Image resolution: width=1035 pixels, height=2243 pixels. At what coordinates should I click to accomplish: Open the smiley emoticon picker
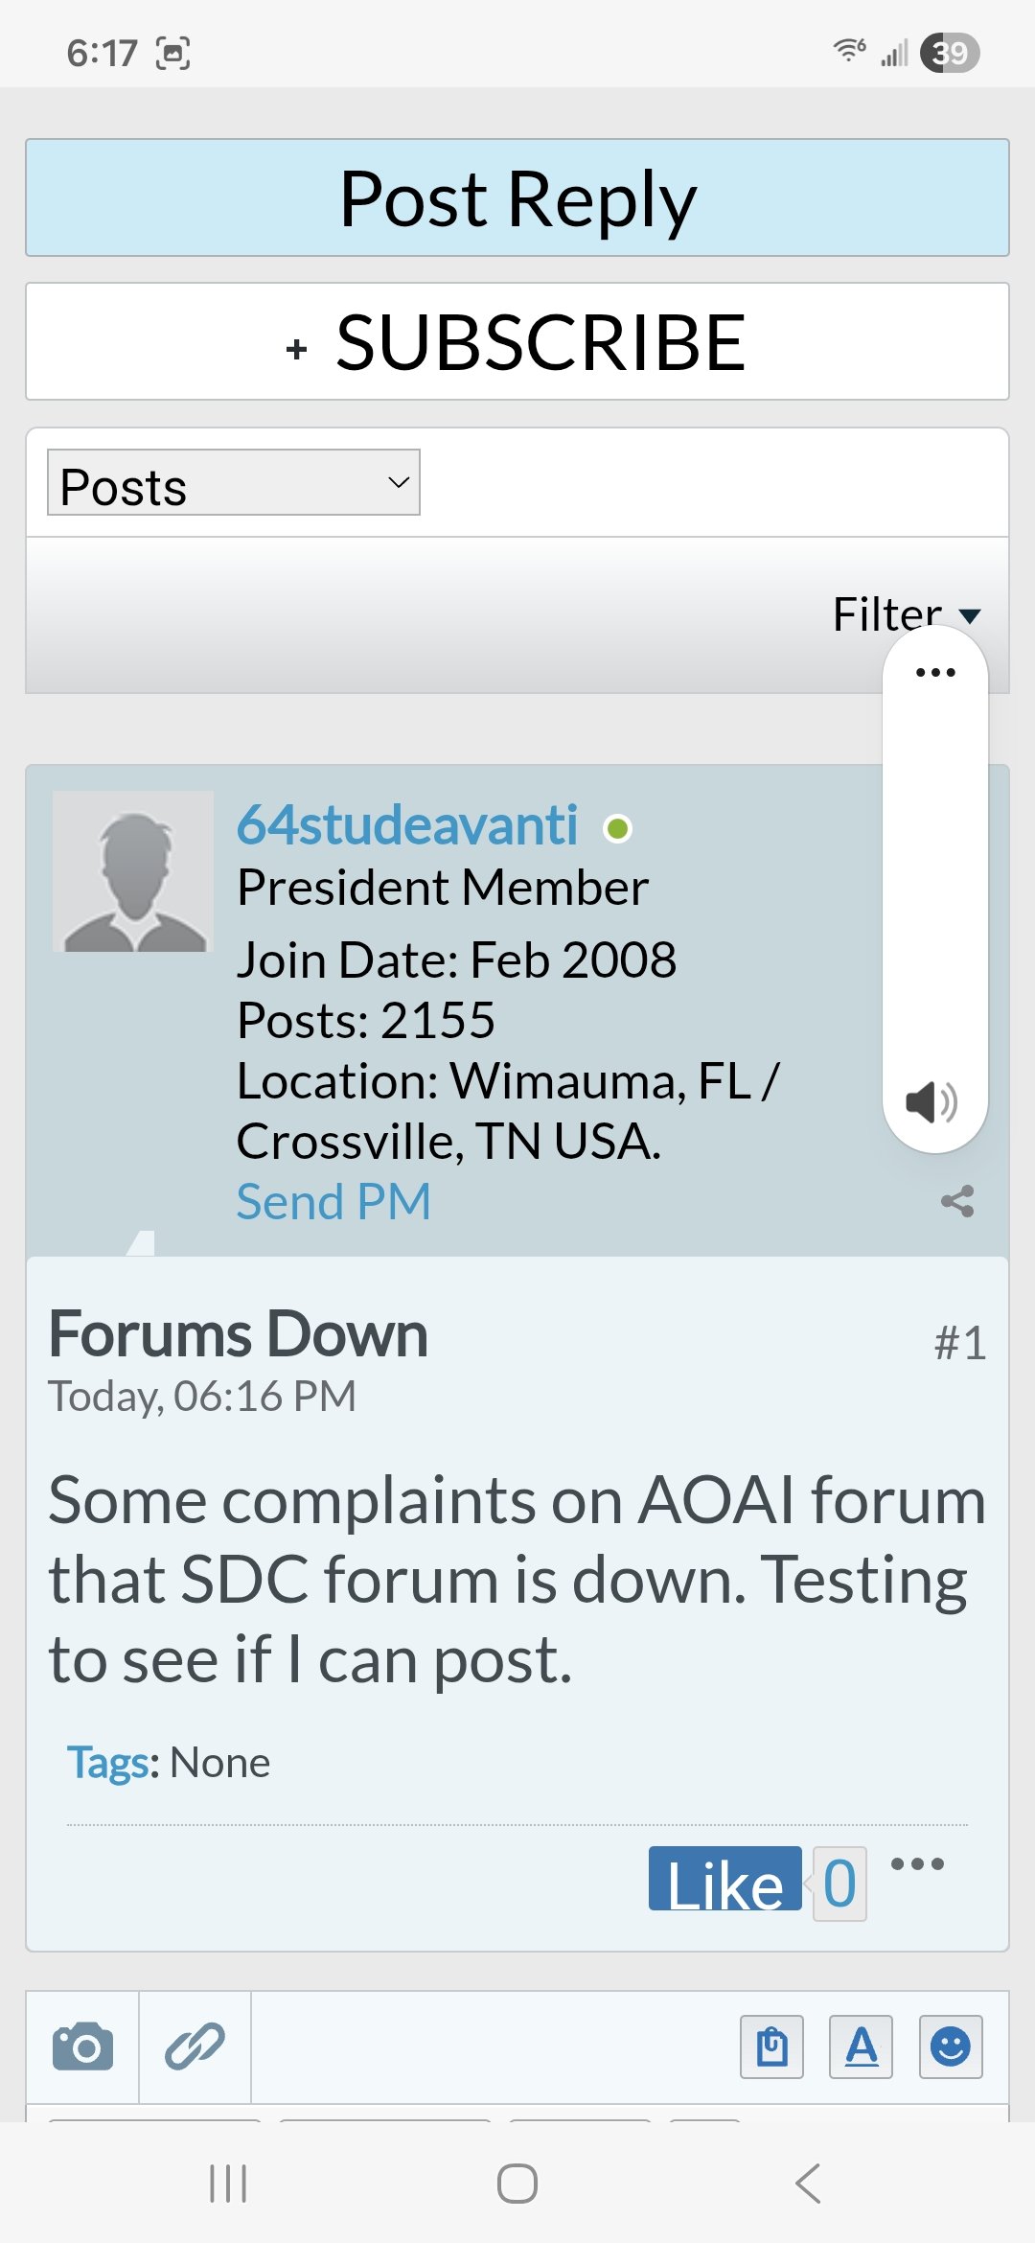(950, 2046)
